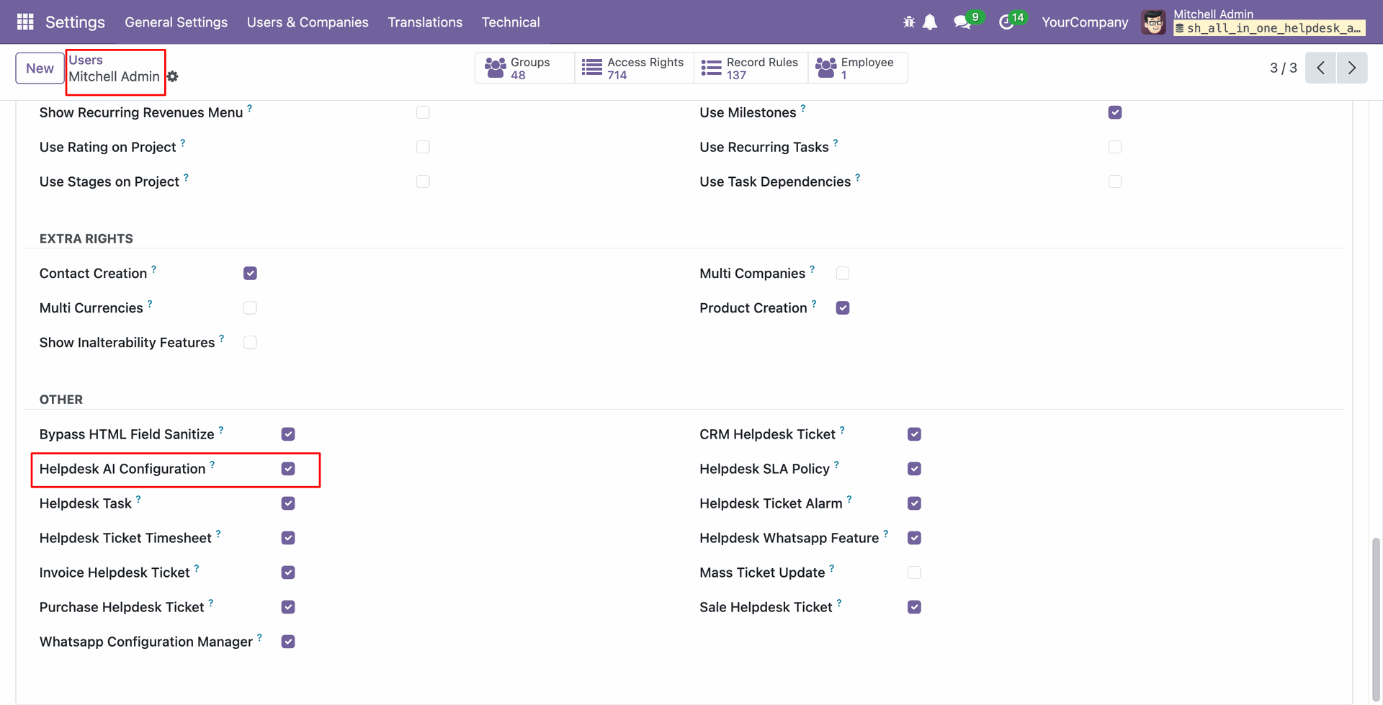The width and height of the screenshot is (1383, 705).
Task: Enable Multi Companies checkbox
Action: pos(843,273)
